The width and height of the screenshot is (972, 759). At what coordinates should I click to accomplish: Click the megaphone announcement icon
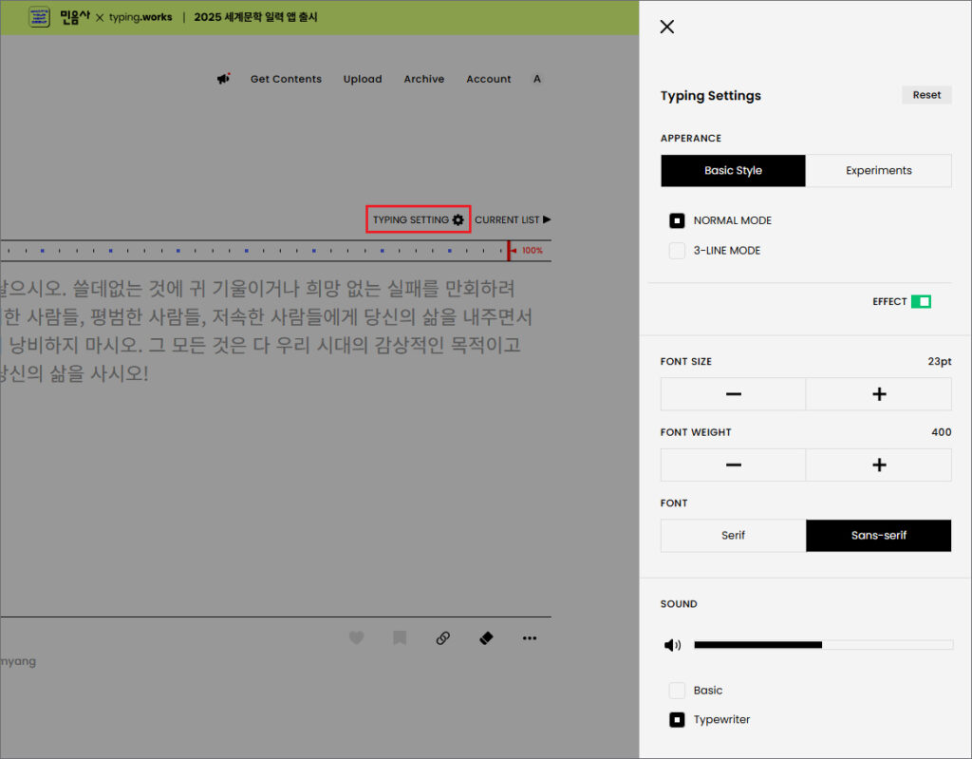pyautogui.click(x=223, y=79)
